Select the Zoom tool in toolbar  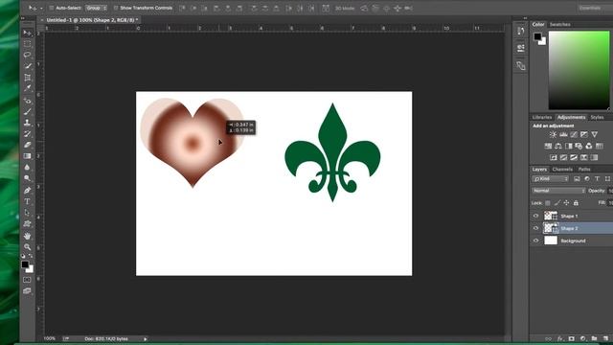click(27, 247)
